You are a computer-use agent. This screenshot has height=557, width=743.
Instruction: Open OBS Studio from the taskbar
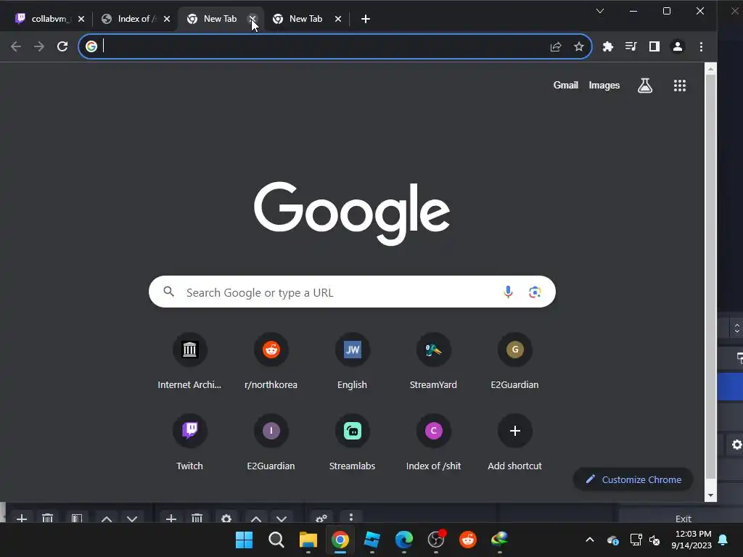tap(436, 540)
